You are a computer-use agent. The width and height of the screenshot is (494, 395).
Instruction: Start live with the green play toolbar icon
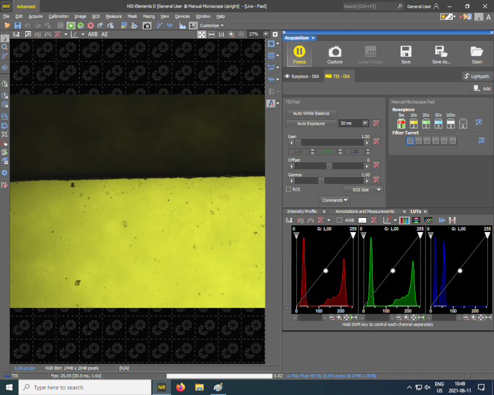click(x=71, y=26)
